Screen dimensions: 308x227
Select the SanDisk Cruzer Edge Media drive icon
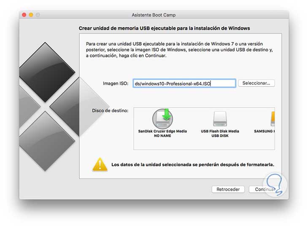click(x=162, y=119)
